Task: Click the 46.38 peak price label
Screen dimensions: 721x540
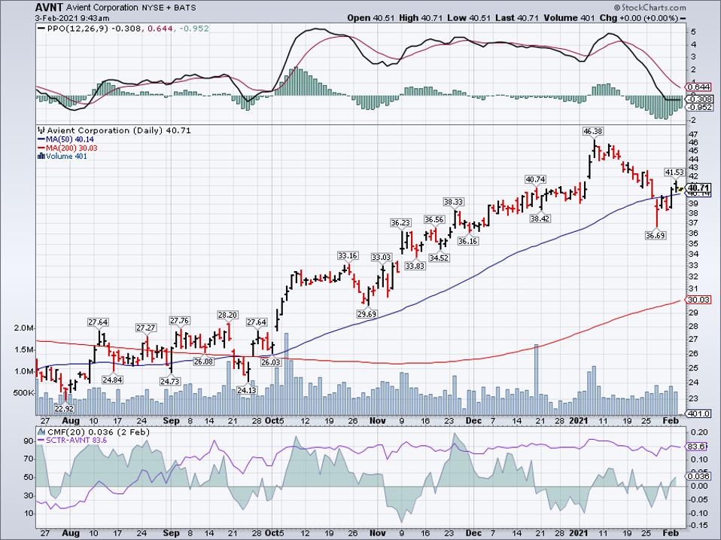Action: 592,132
